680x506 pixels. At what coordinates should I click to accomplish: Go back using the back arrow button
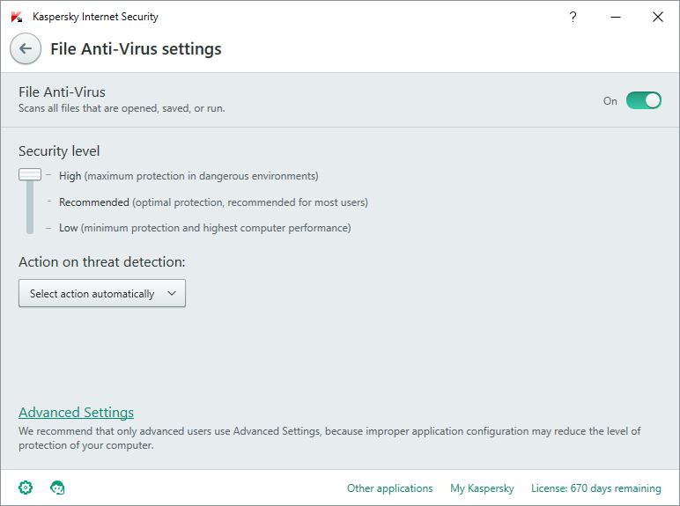click(x=26, y=49)
